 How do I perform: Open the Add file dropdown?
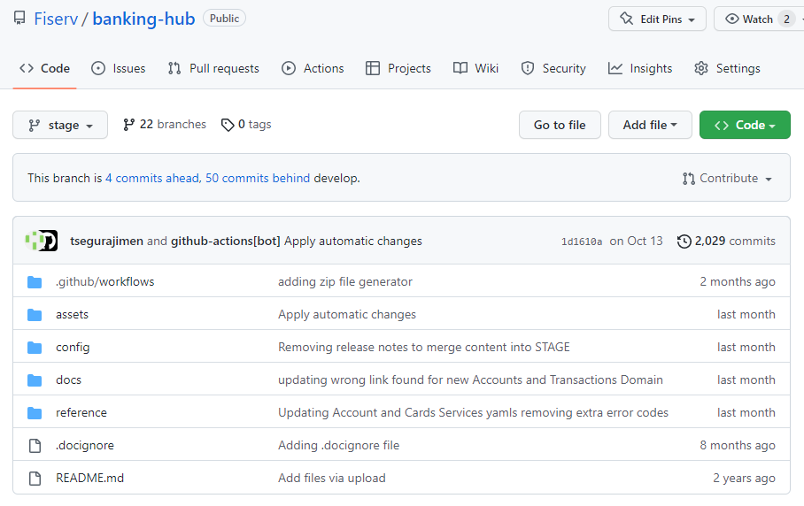[x=650, y=125]
